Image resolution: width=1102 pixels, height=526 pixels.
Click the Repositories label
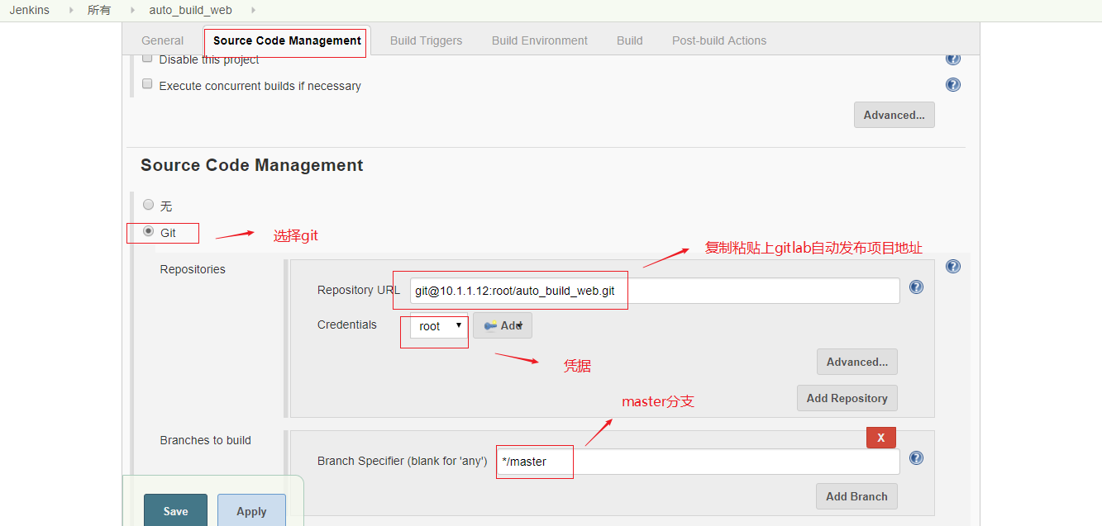pos(193,269)
